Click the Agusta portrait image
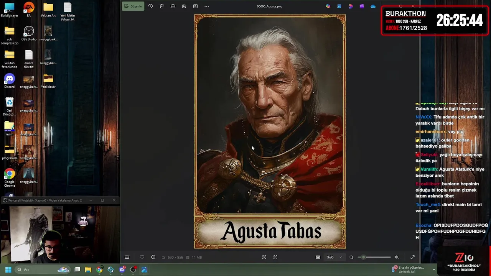The height and width of the screenshot is (276, 491). (270, 131)
